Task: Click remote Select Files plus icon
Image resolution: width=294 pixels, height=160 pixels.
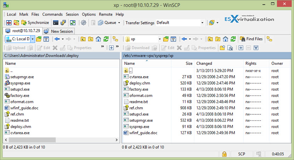Action: (x=241, y=48)
